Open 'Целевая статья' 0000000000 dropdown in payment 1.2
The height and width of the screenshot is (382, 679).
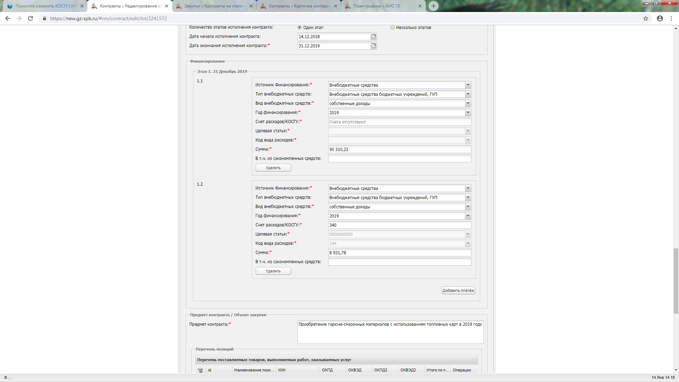468,234
